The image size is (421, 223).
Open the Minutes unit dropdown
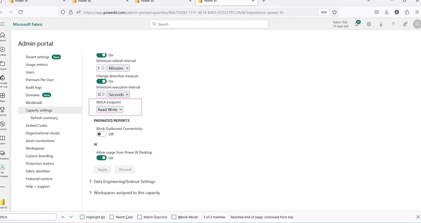pos(119,68)
